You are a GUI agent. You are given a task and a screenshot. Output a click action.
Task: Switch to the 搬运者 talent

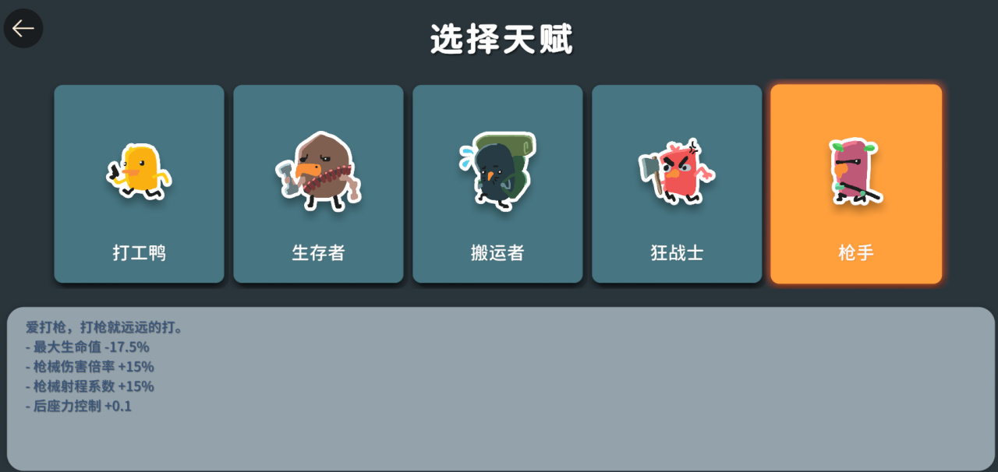pyautogui.click(x=497, y=253)
